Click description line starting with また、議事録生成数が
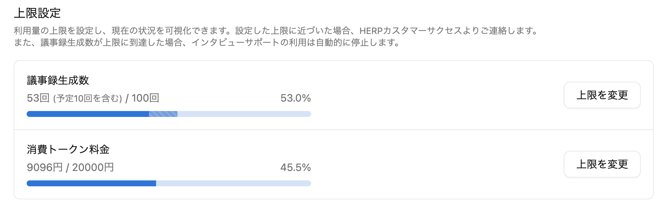The width and height of the screenshot is (672, 212). (x=207, y=43)
